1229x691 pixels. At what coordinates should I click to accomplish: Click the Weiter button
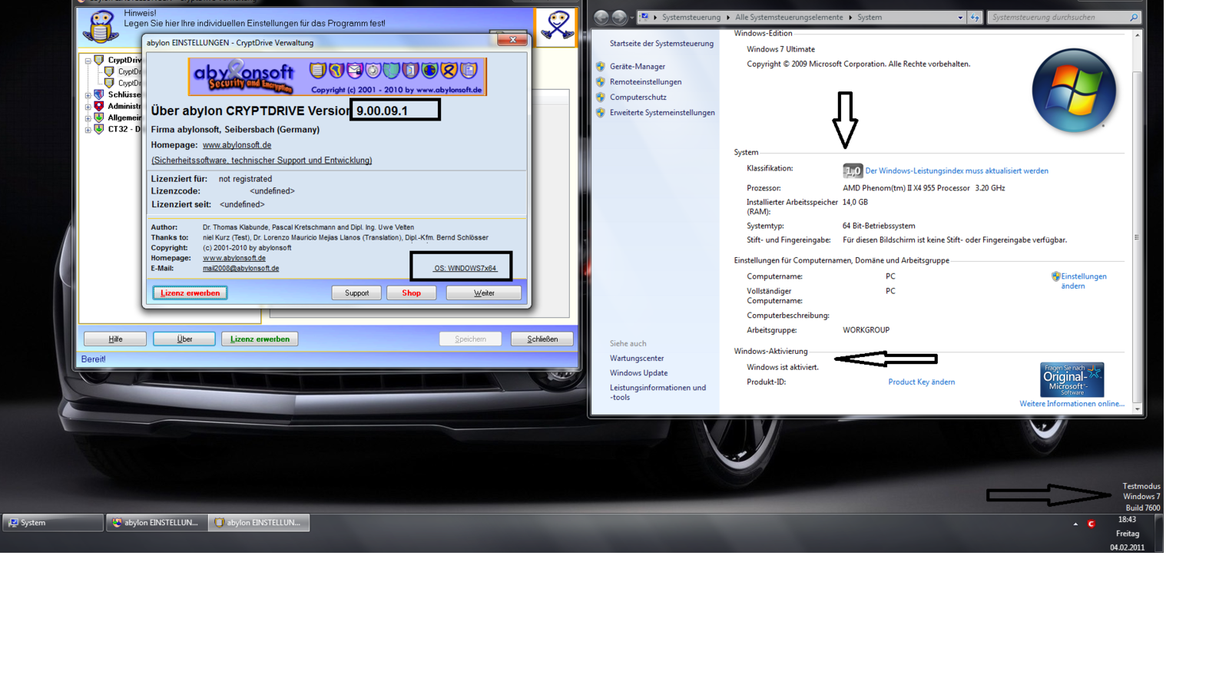coord(484,293)
